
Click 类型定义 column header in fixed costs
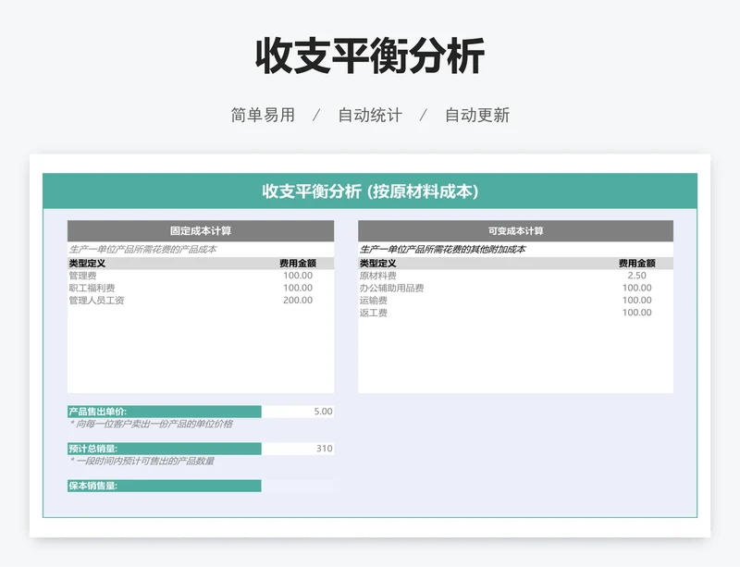(x=87, y=264)
